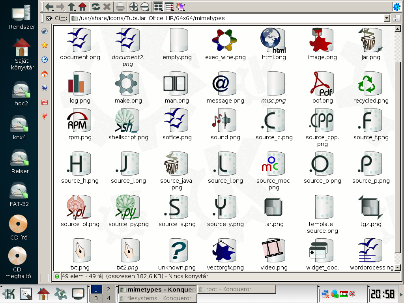Switch to virtual desktop 3
The image size is (404, 303).
click(x=96, y=298)
